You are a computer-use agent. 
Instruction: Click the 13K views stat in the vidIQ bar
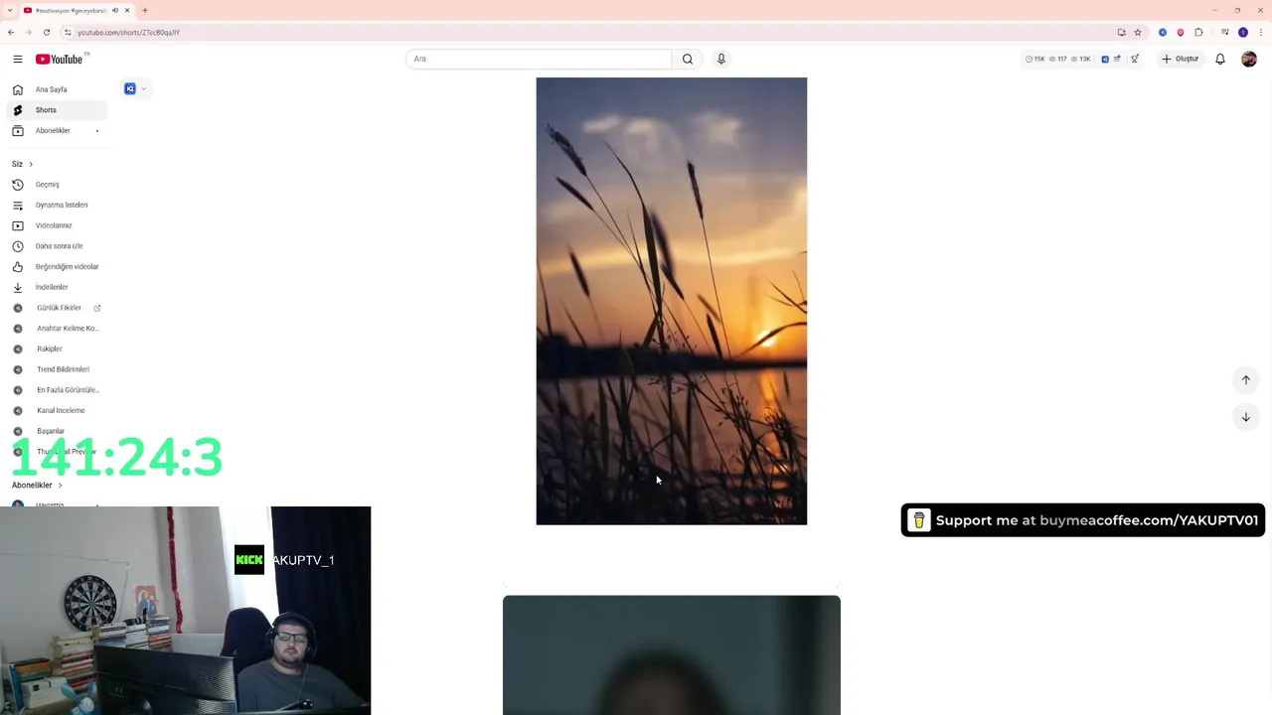pyautogui.click(x=1081, y=59)
